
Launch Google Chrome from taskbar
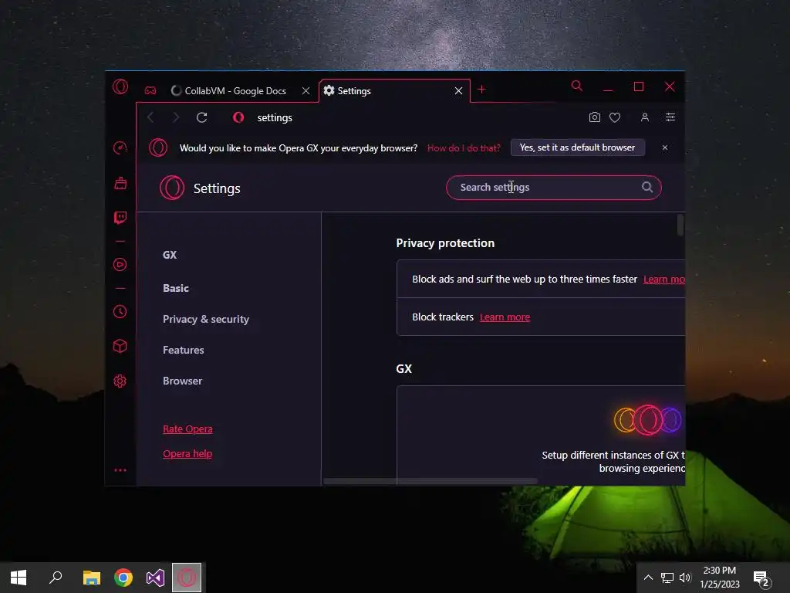pos(123,578)
